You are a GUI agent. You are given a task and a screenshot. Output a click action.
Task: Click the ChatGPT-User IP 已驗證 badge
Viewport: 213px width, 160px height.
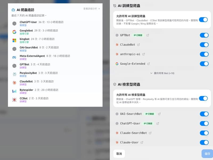pyautogui.click(x=148, y=123)
